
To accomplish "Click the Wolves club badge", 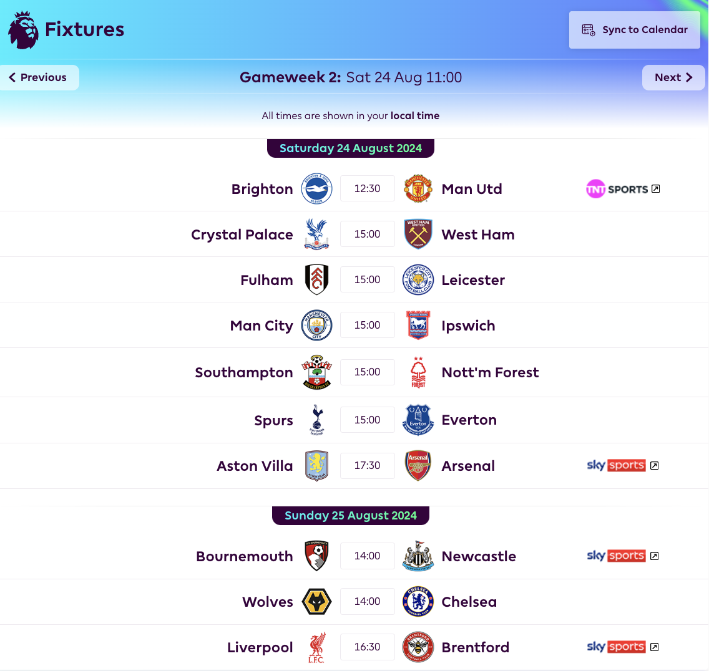I will click(x=316, y=601).
